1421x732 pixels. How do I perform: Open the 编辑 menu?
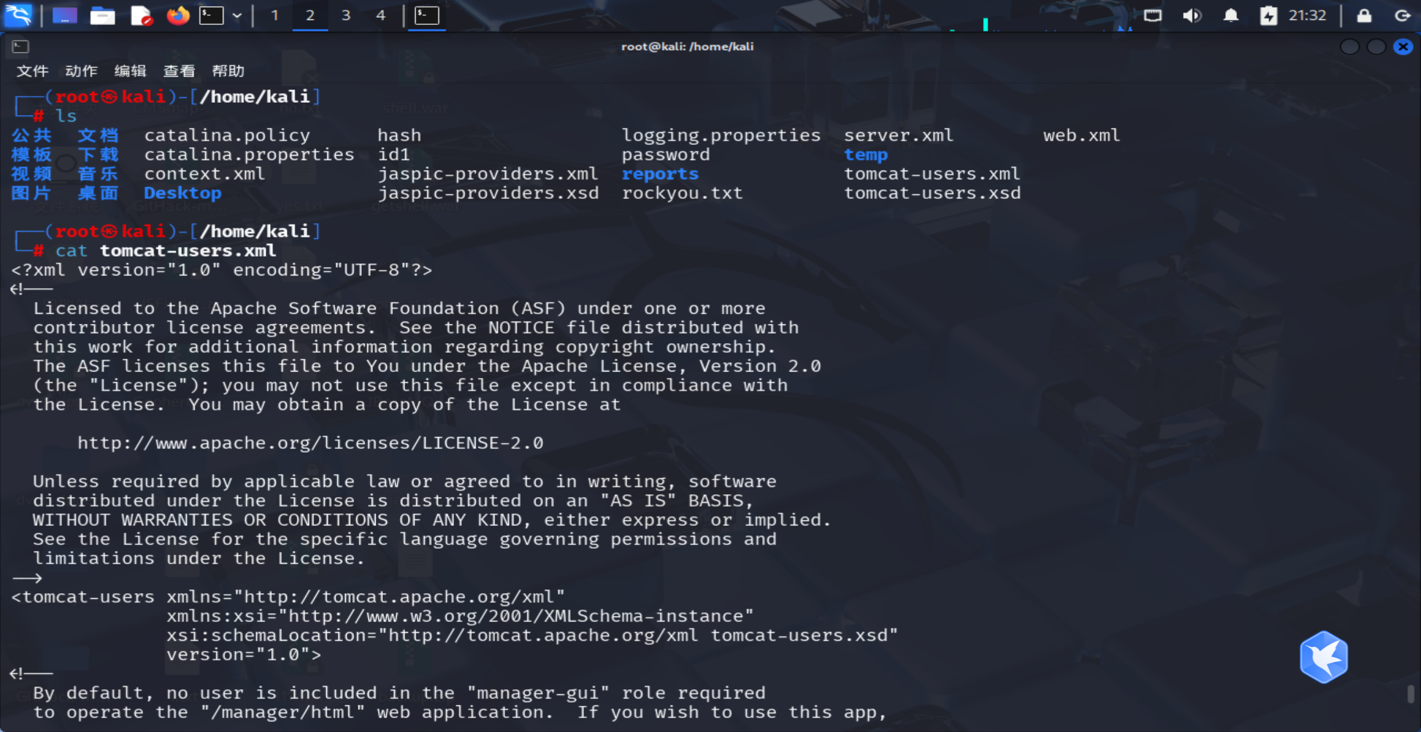coord(130,71)
